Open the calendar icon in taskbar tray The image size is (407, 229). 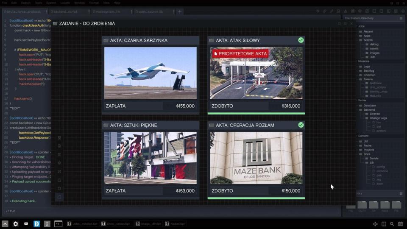click(400, 224)
